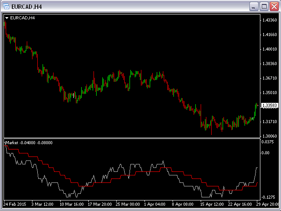This screenshot has height=211, width=281.
Task: Minimize the EURCAD chart window
Action: [x=254, y=7]
